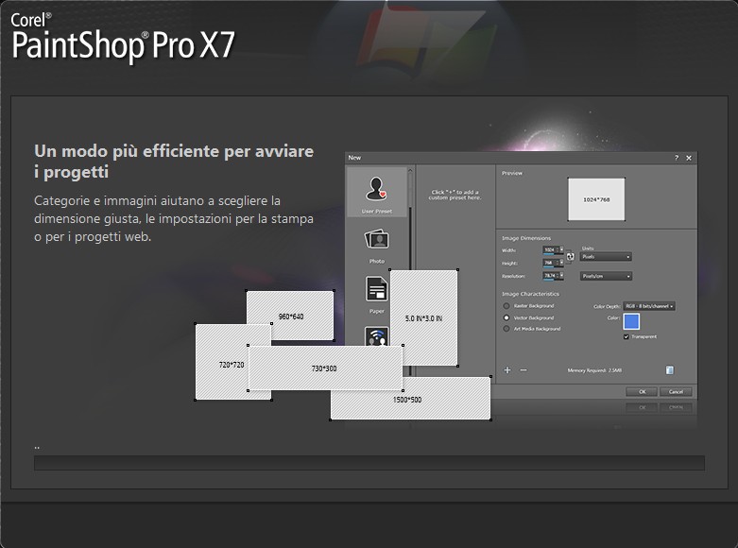
Task: Open the Color Depth dropdown
Action: [x=649, y=306]
